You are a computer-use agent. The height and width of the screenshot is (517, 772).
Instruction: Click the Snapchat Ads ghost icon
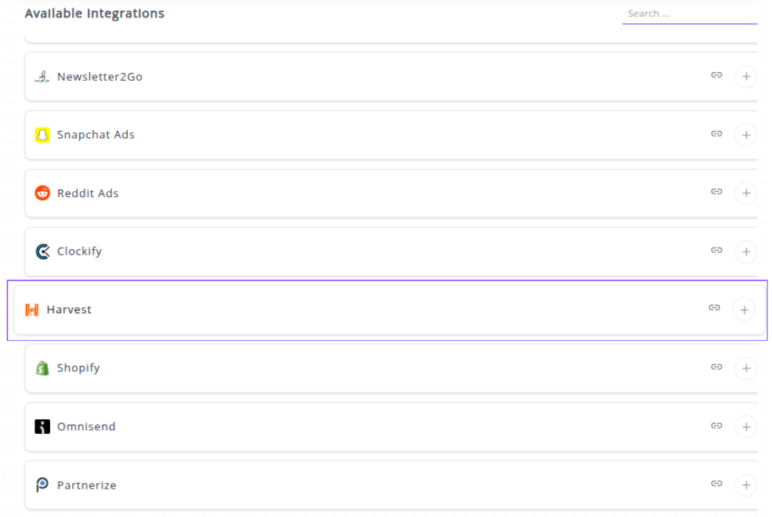42,135
